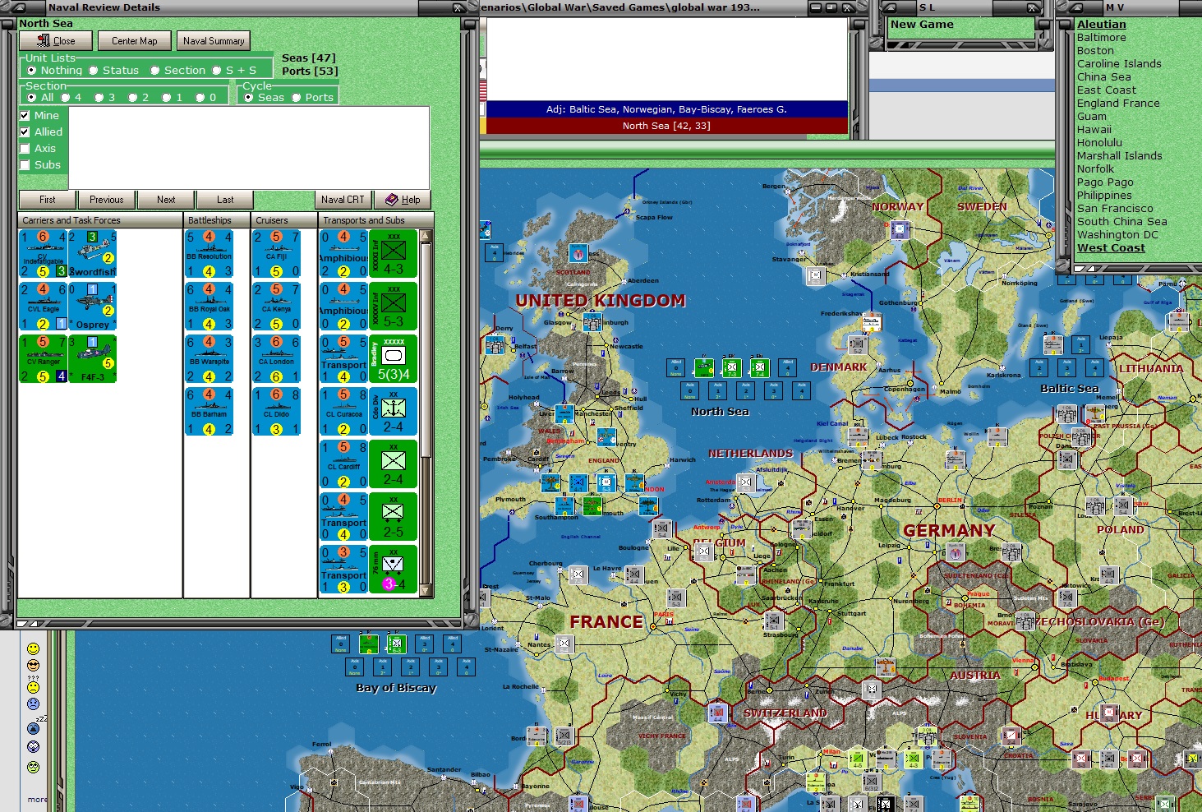The height and width of the screenshot is (812, 1202).
Task: Go to the Next sea area
Action: point(166,200)
